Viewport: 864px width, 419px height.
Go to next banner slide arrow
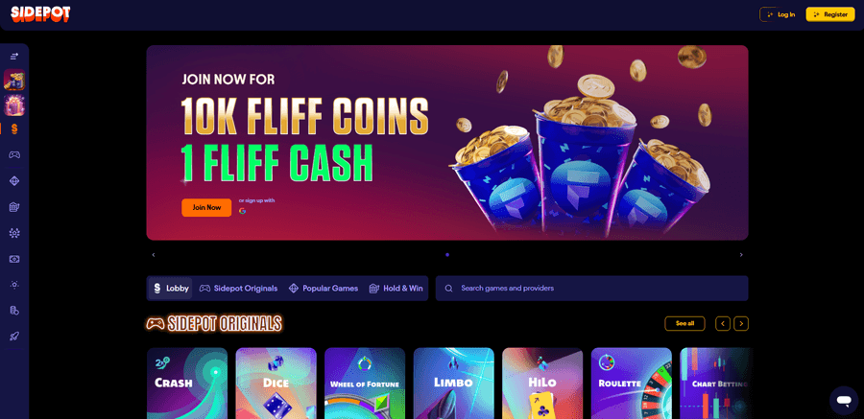(741, 255)
